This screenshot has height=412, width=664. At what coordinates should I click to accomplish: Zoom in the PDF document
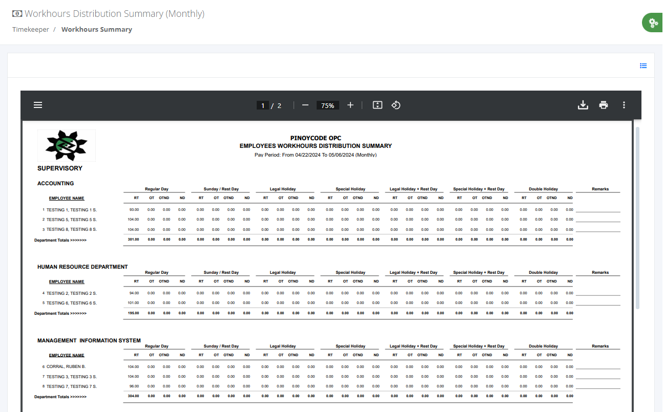[x=350, y=105]
